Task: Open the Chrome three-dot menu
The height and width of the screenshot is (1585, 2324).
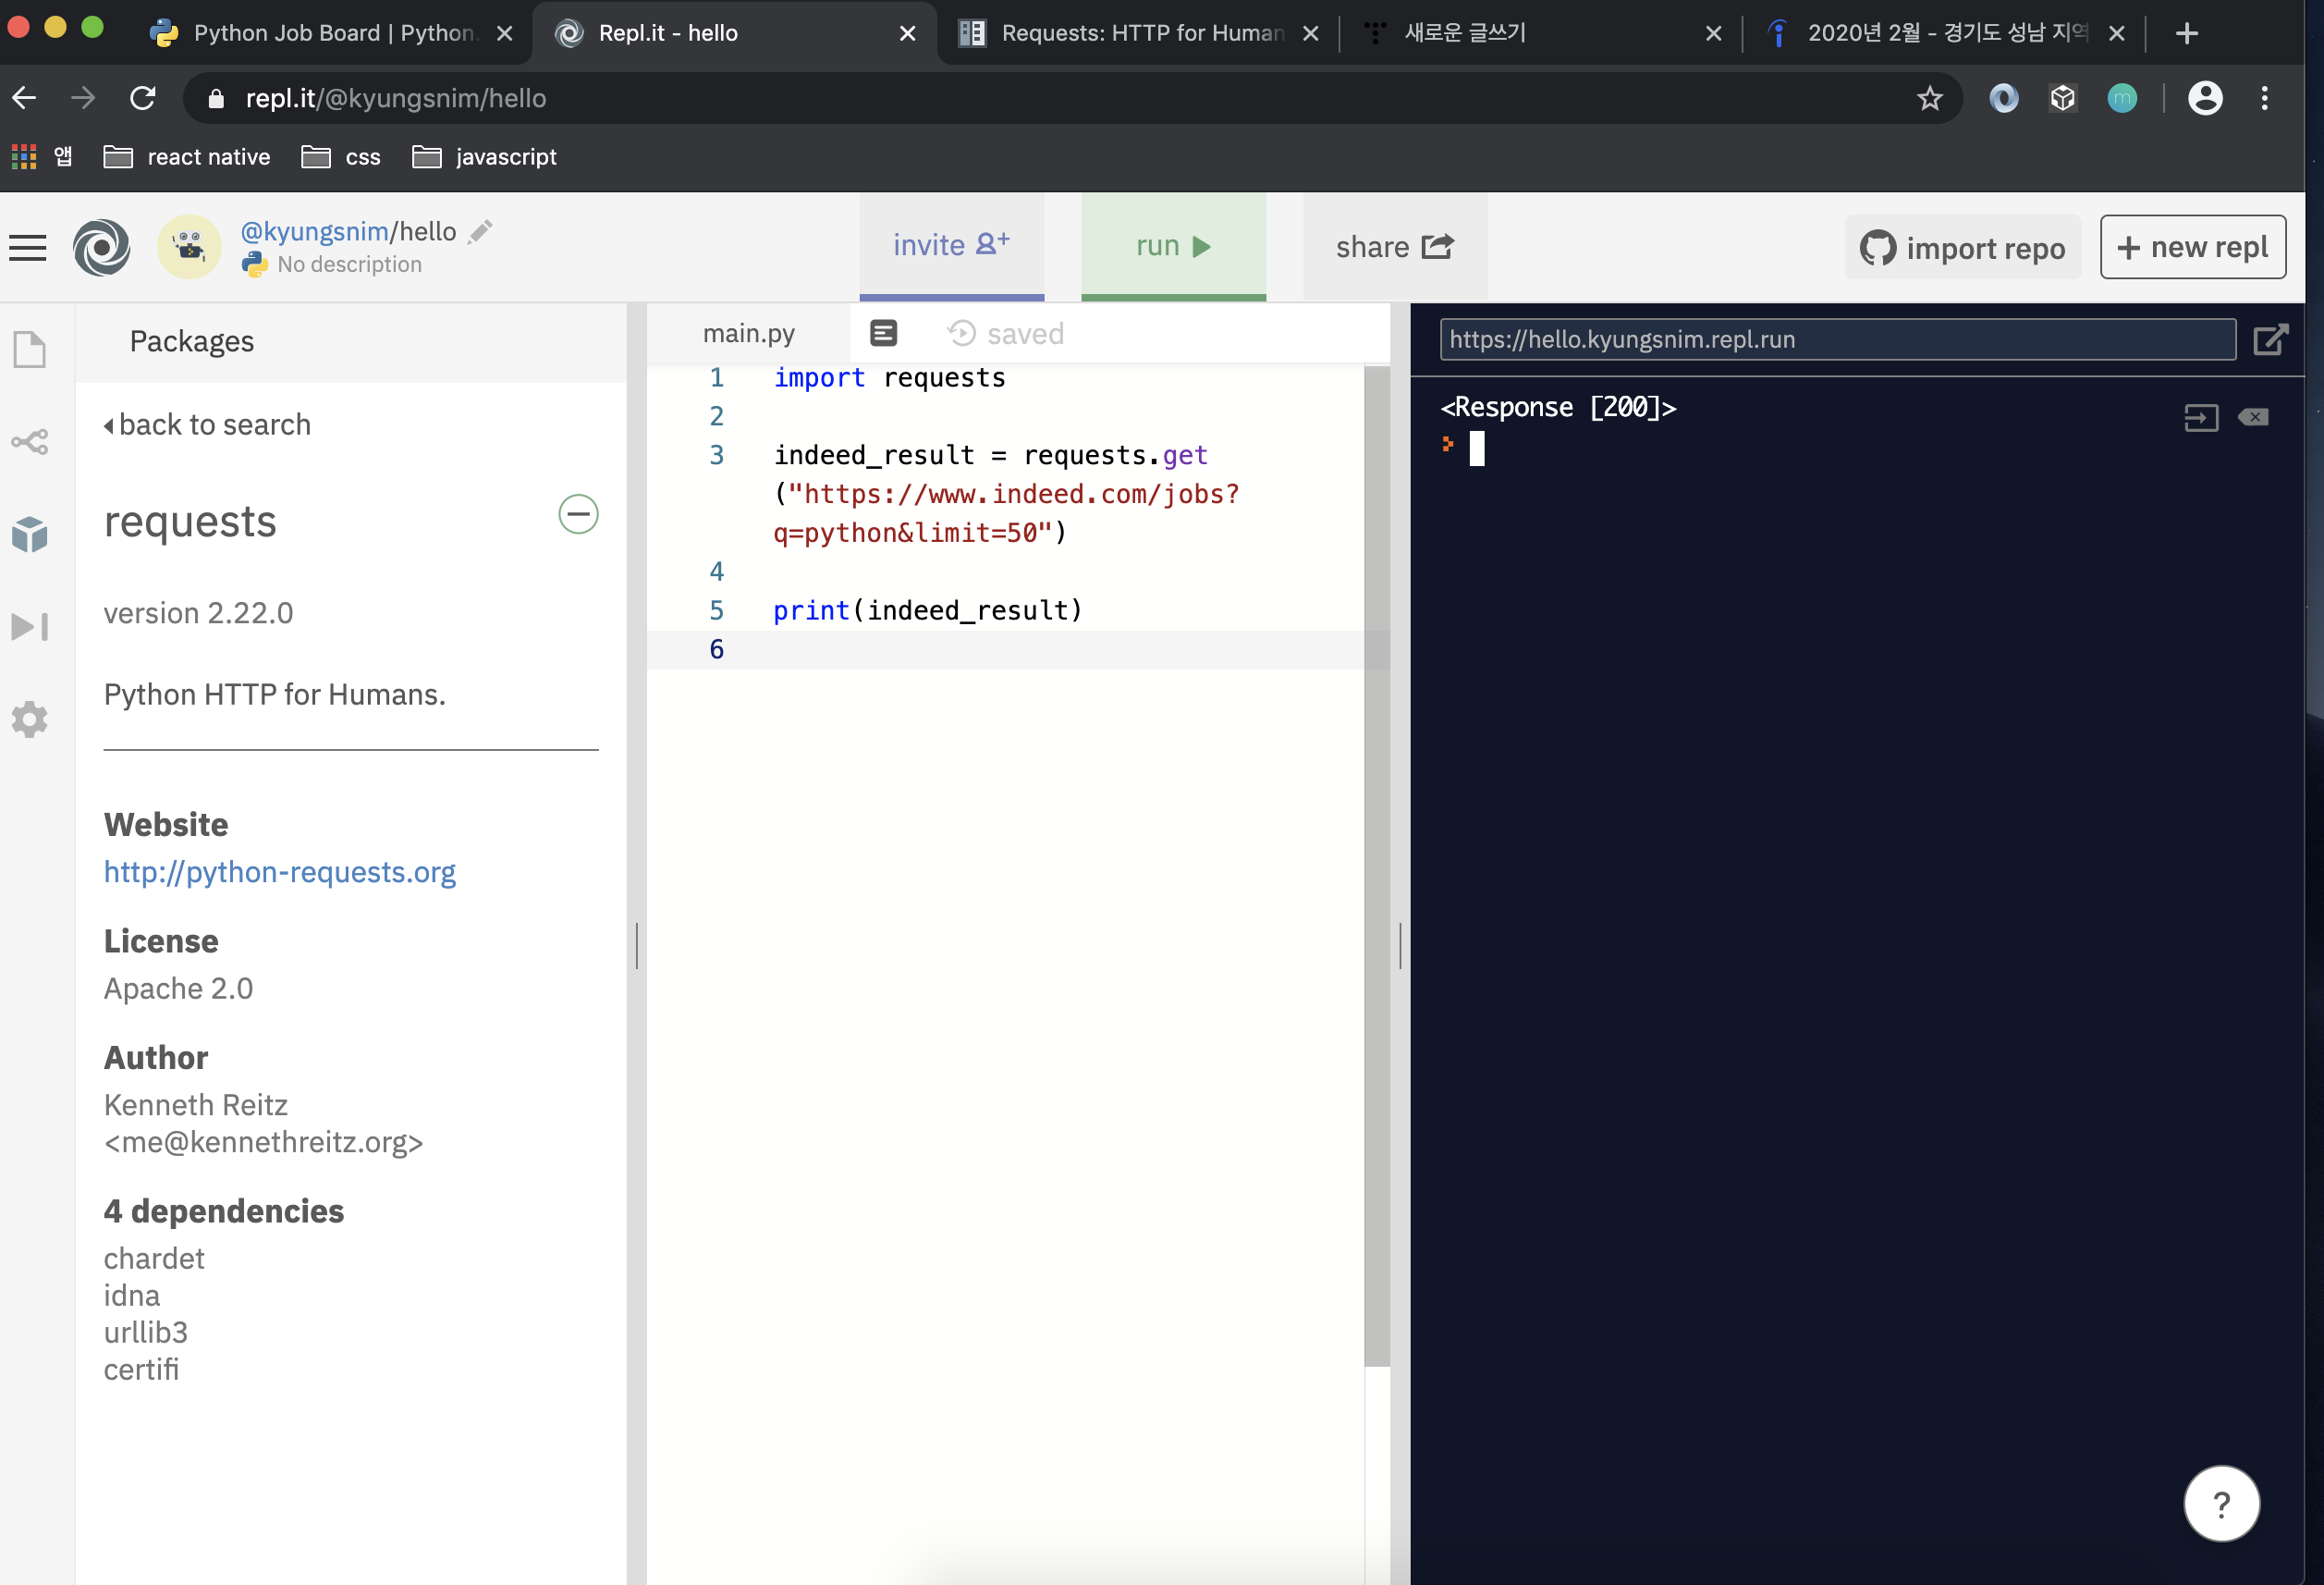Action: click(x=2264, y=98)
